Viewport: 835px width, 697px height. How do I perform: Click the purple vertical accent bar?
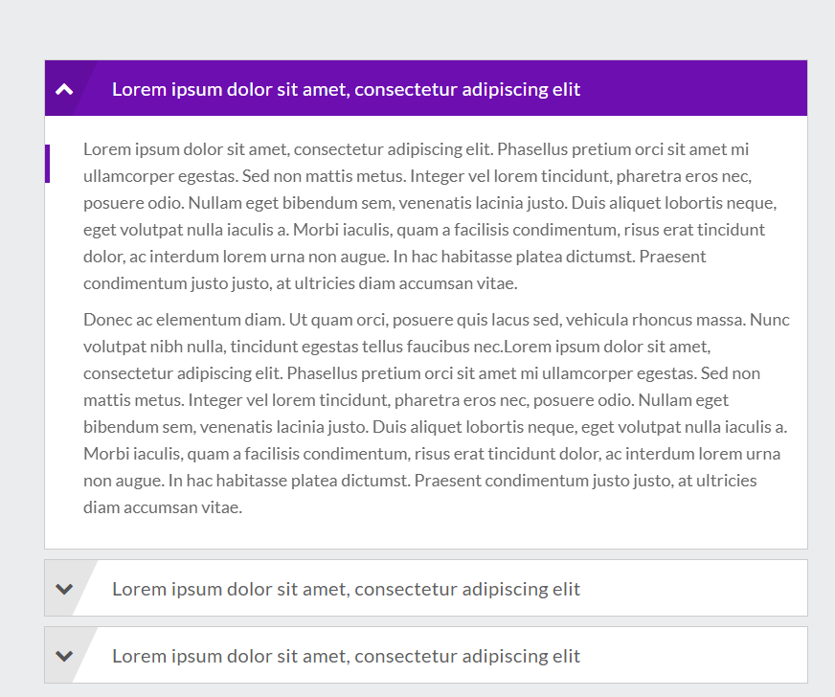48,163
